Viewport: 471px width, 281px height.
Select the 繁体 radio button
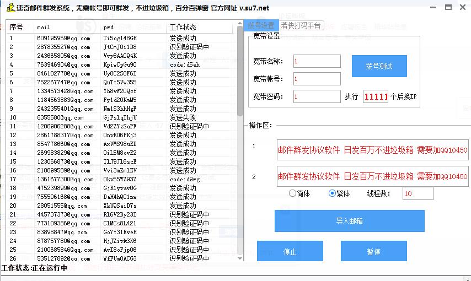[x=332, y=193]
